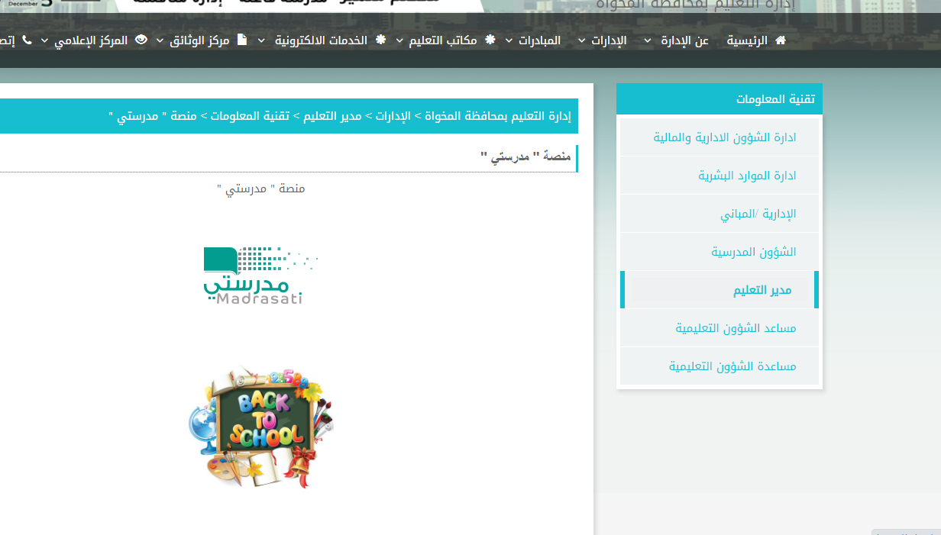Select the highlighted مدير التعليم sidebar item
941x535 pixels.
[719, 290]
